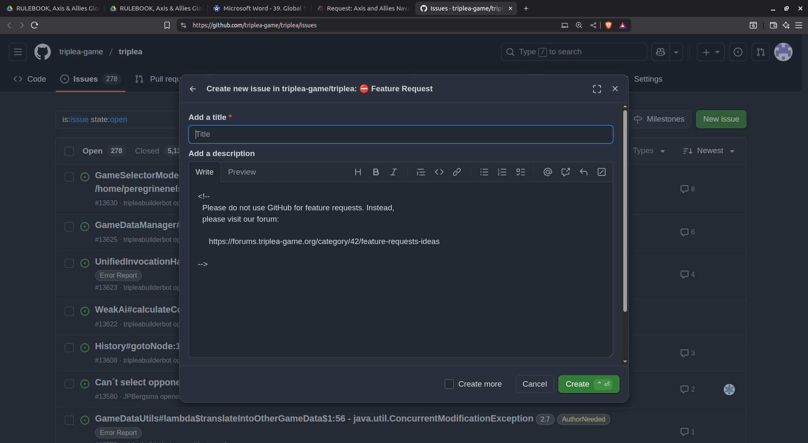Click the Error Report label on #13623
Viewport: 808px width, 443px height.
[x=118, y=275]
